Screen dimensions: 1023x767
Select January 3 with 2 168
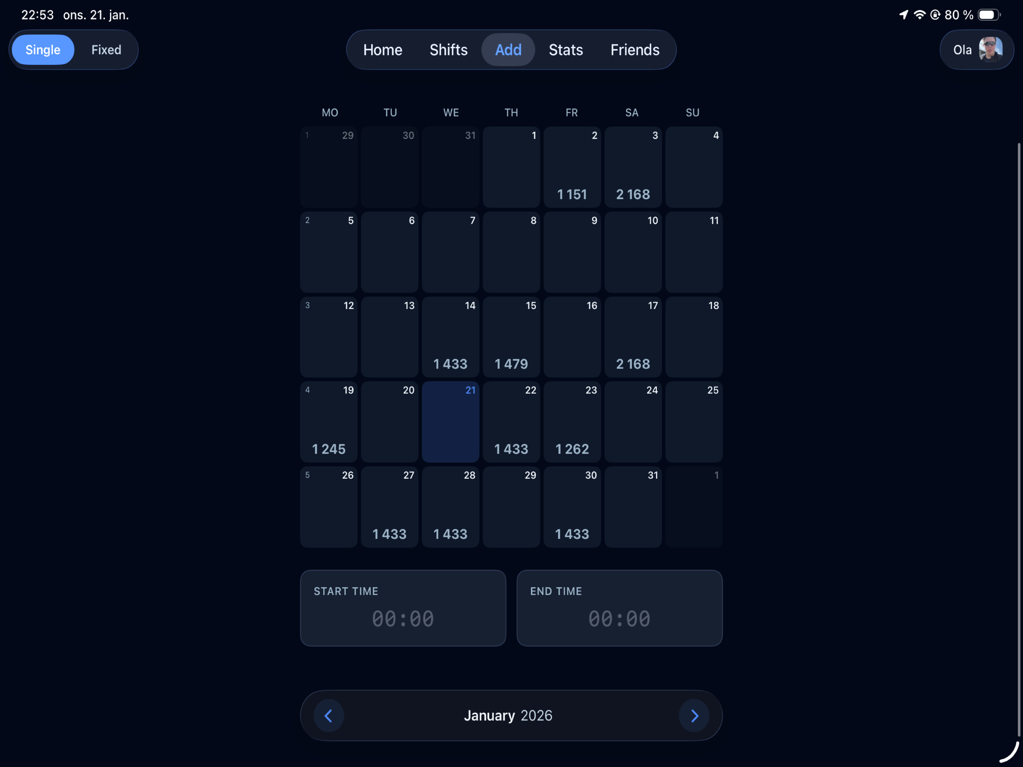(x=633, y=167)
